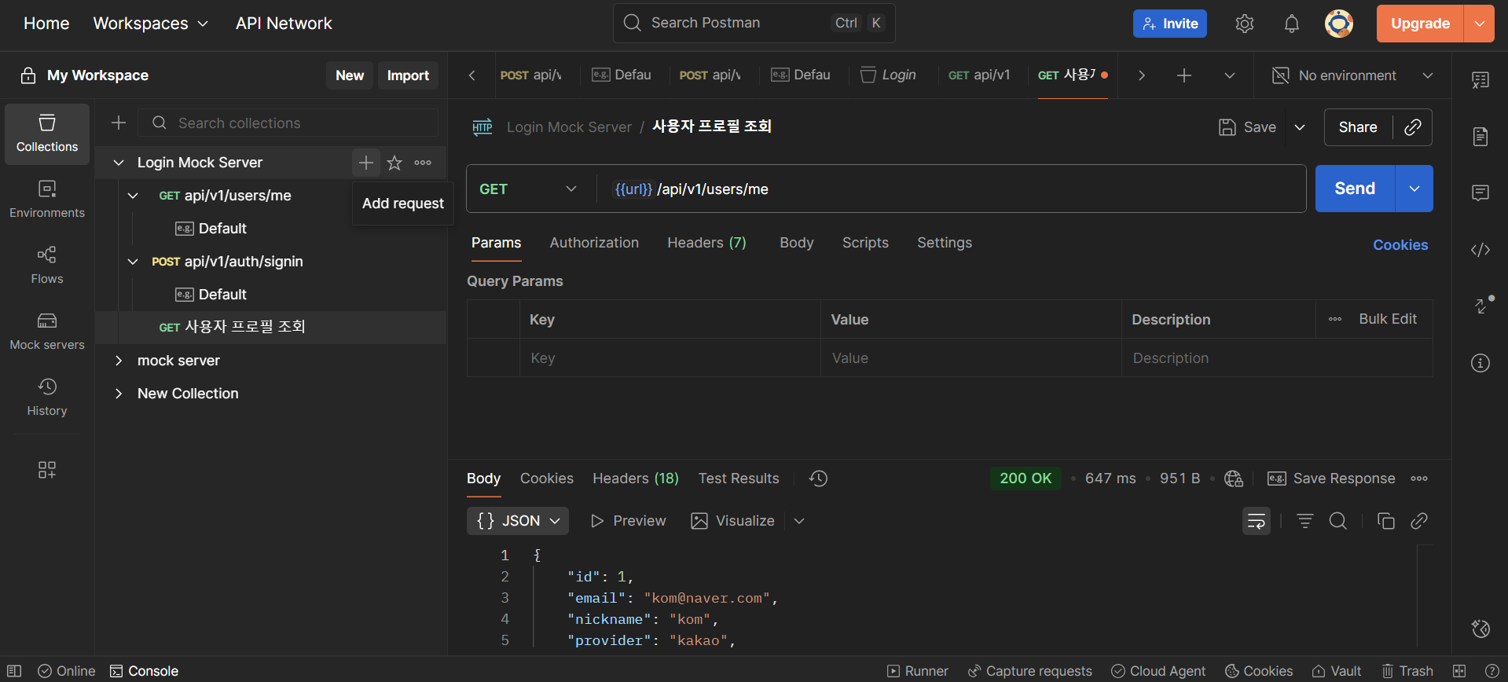
Task: Toggle the sidebar from status bar
Action: pos(14,671)
